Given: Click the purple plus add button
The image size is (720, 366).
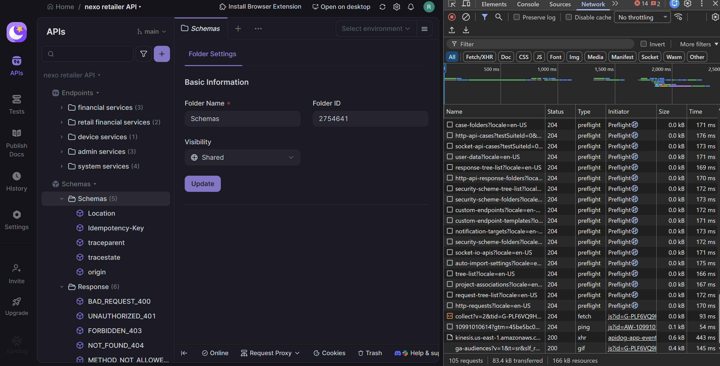Looking at the screenshot, I should [x=162, y=54].
